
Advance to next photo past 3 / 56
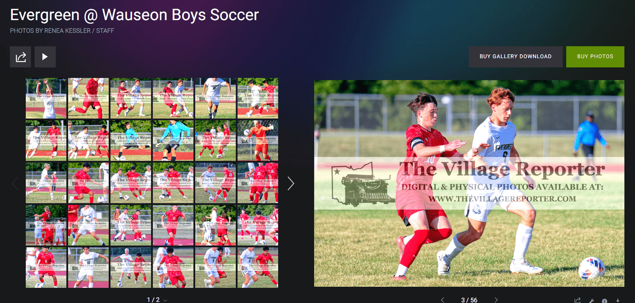tap(496, 300)
